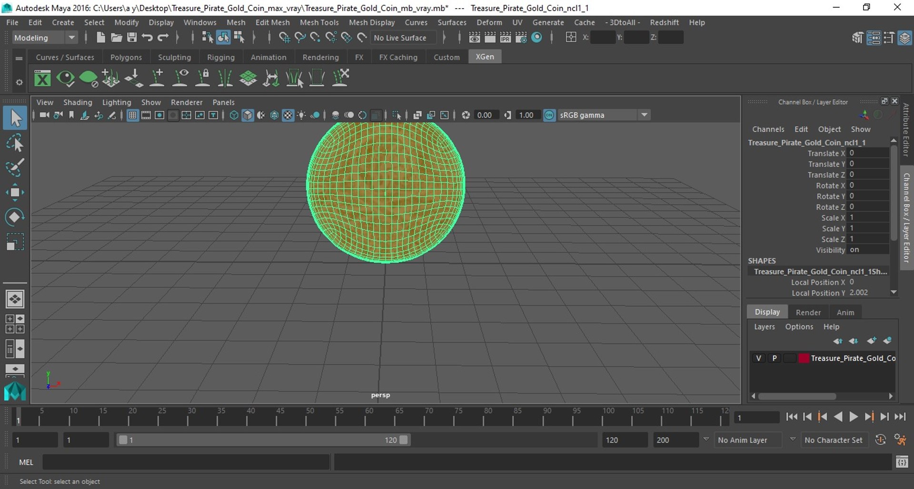Screen dimensions: 914x489
Task: Select the Rotate tool in toolbox
Action: [x=15, y=217]
